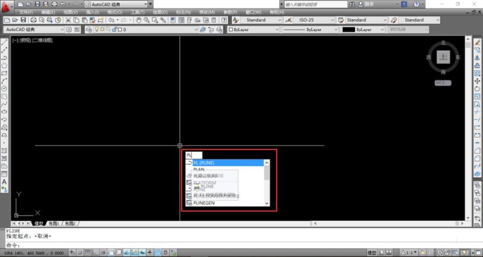Toggle Grid display in status bar
The height and width of the screenshot is (257, 483).
point(88,253)
